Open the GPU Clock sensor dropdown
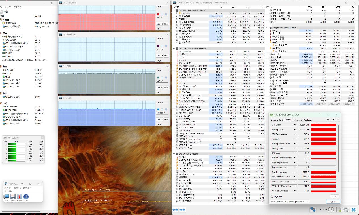359x215 pixels. point(295,125)
